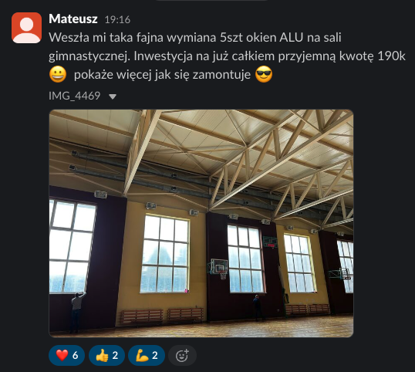Open the gym hall photo thumbnail
This screenshot has width=415, height=372.
tap(201, 223)
